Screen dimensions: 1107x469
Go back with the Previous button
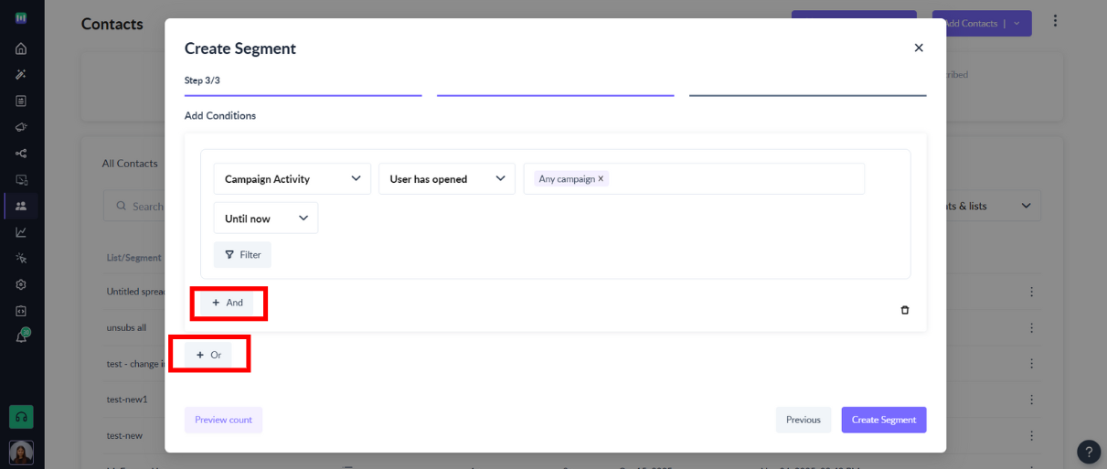click(x=804, y=420)
